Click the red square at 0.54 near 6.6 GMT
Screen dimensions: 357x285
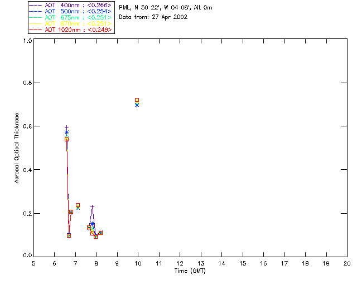tap(66, 139)
